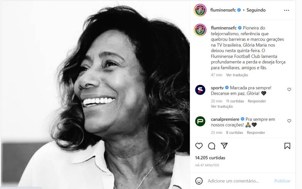Open the canalpremiere profile picture
The width and height of the screenshot is (302, 189).
tap(200, 121)
